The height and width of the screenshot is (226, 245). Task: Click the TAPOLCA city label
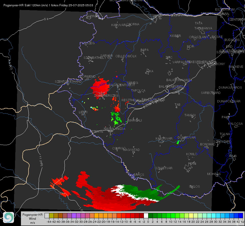(138, 90)
